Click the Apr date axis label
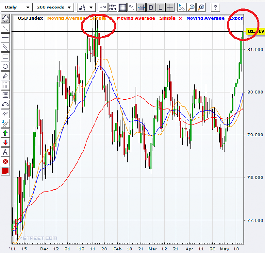 click(189, 249)
